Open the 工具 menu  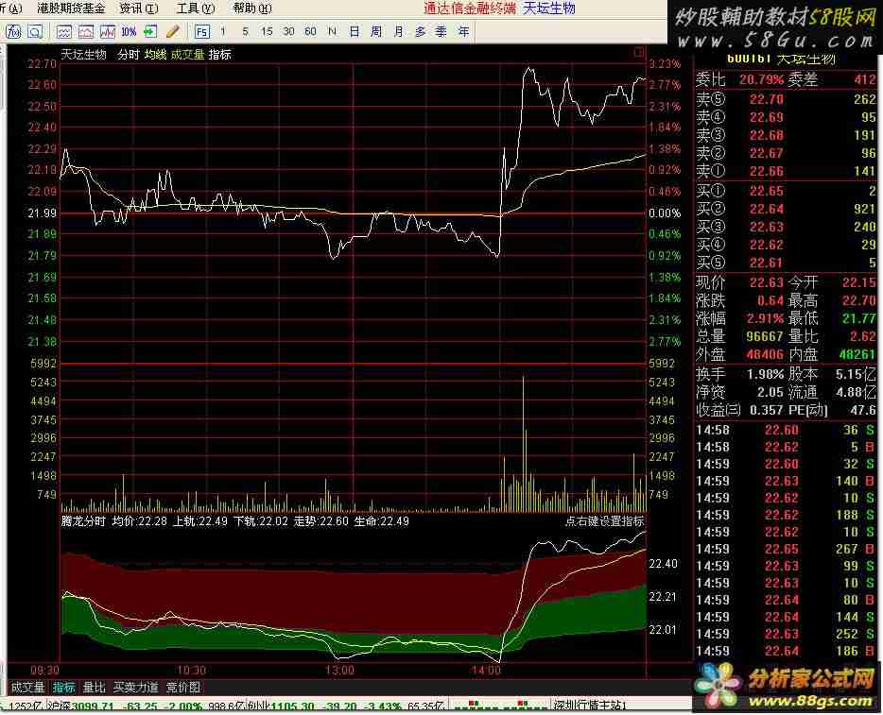(x=196, y=8)
